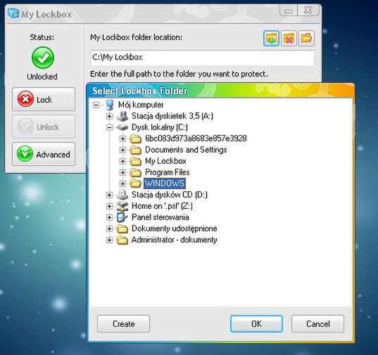The width and height of the screenshot is (378, 355).
Task: Select Stacja dysków CD (D:) entry
Action: pos(170,195)
